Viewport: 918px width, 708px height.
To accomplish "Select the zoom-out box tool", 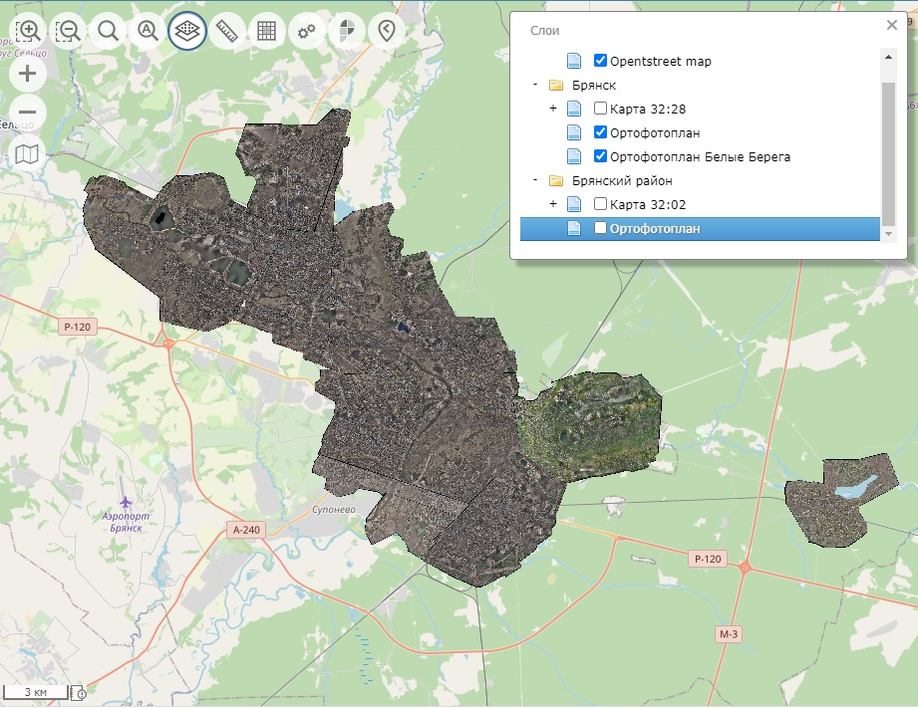I will tap(68, 31).
